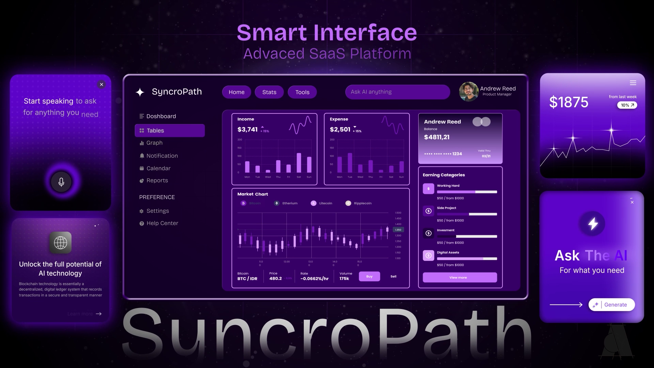The width and height of the screenshot is (654, 368).
Task: Follow the Learn more link
Action: click(84, 314)
